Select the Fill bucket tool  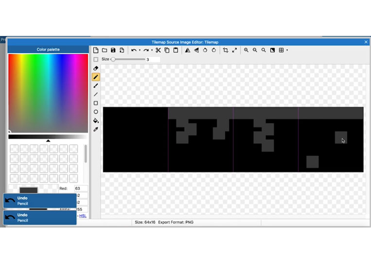[x=96, y=121]
